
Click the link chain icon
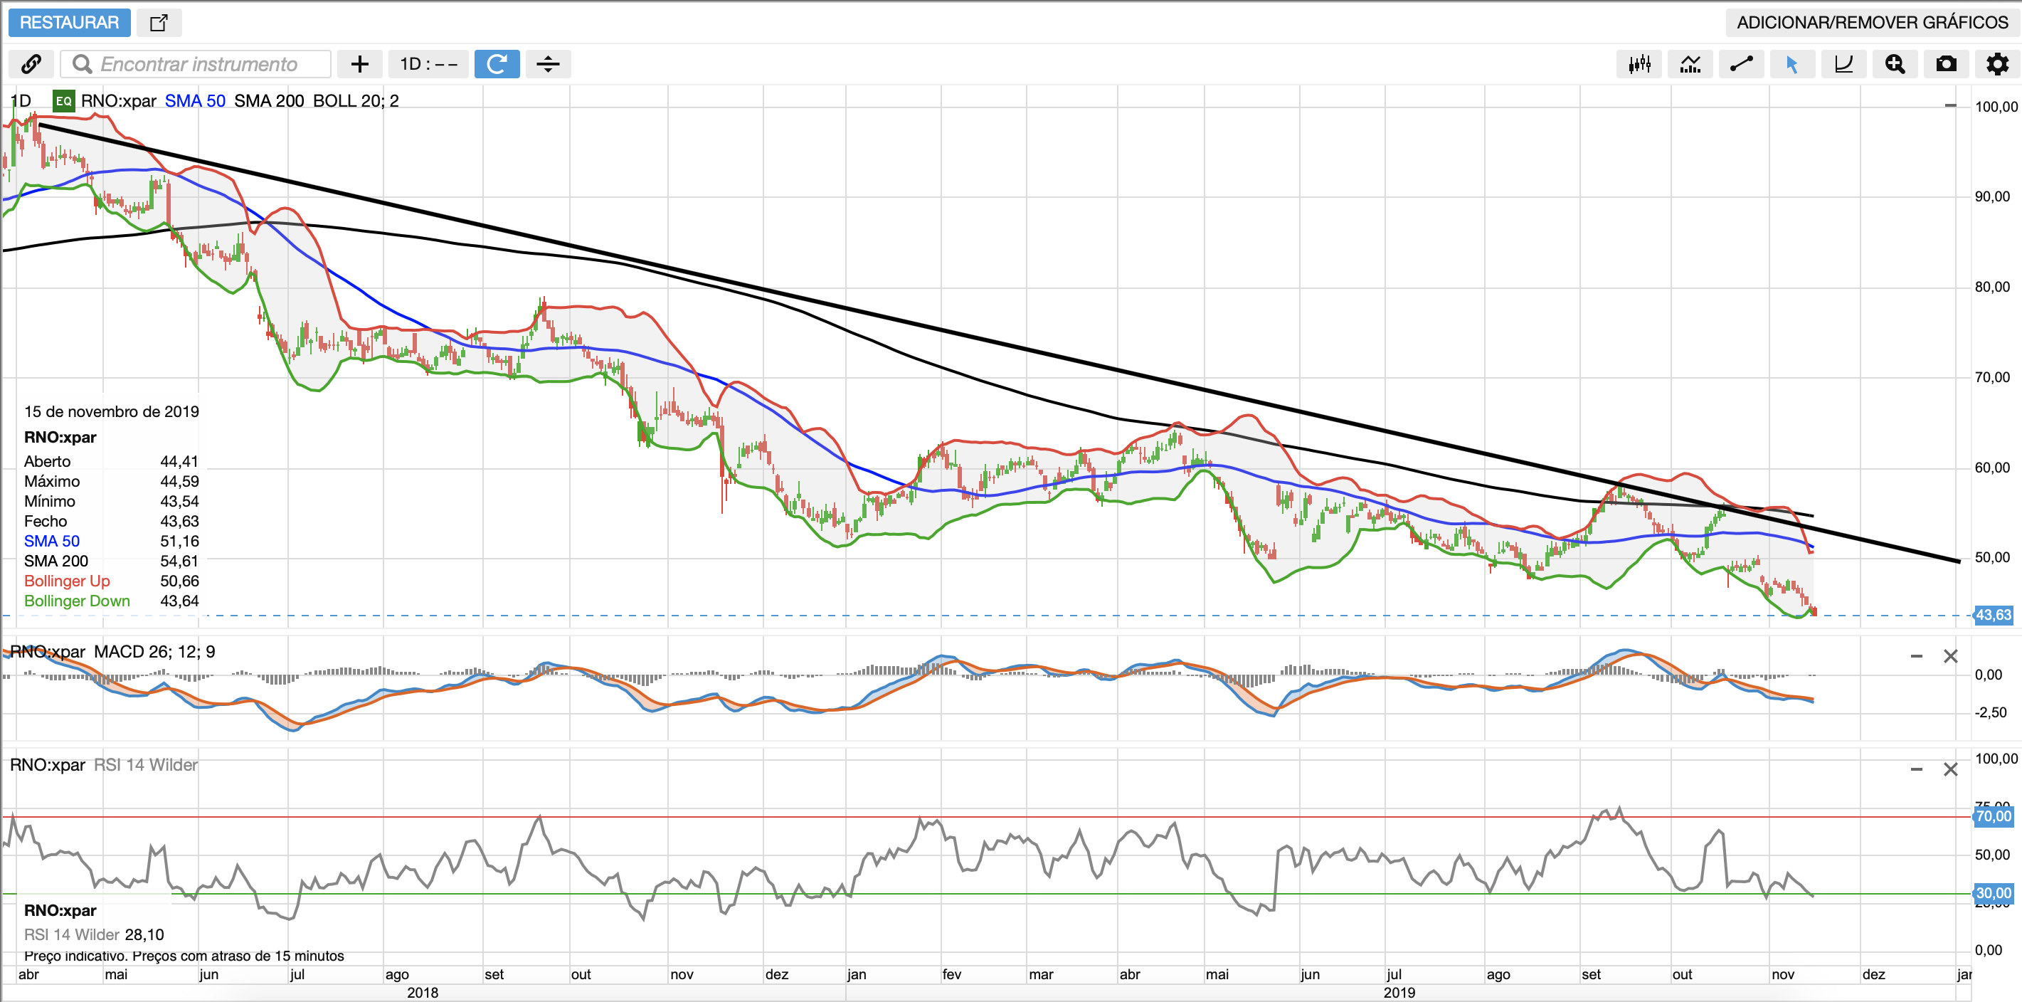[31, 64]
